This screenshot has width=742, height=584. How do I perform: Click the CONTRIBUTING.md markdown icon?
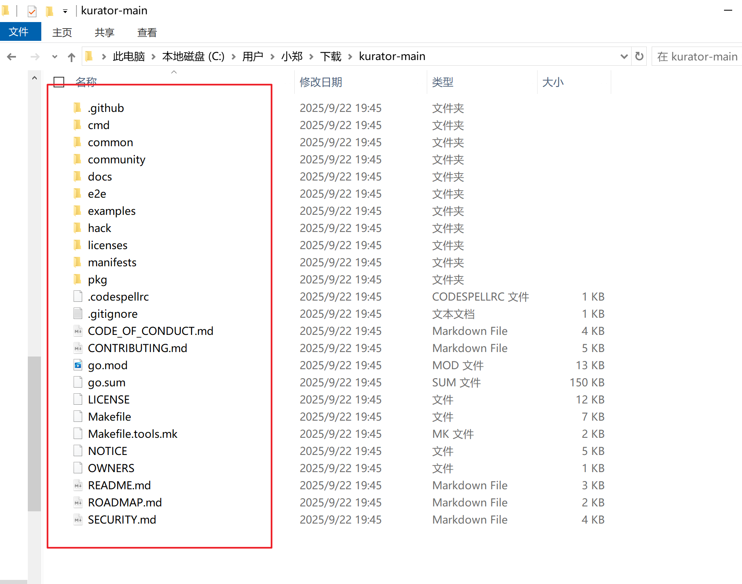[x=78, y=348]
